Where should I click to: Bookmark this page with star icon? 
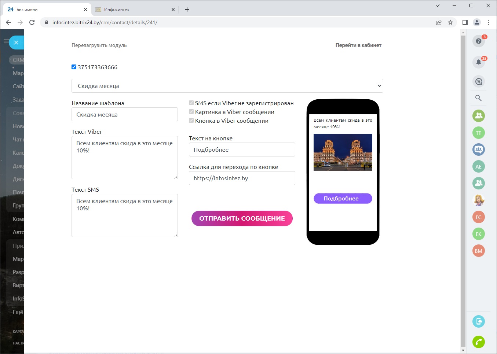pyautogui.click(x=450, y=22)
